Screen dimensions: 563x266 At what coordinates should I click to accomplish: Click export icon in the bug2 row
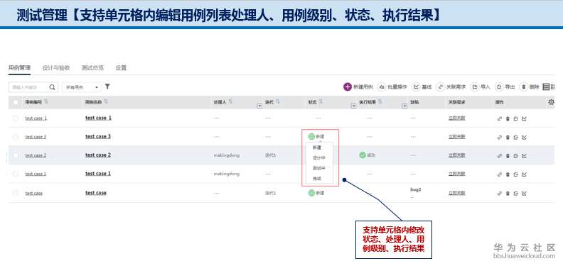[x=516, y=193]
